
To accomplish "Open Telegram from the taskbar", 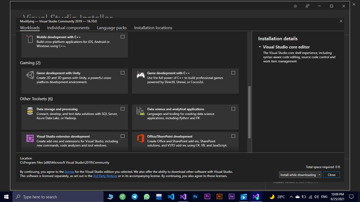I will coord(135,197).
